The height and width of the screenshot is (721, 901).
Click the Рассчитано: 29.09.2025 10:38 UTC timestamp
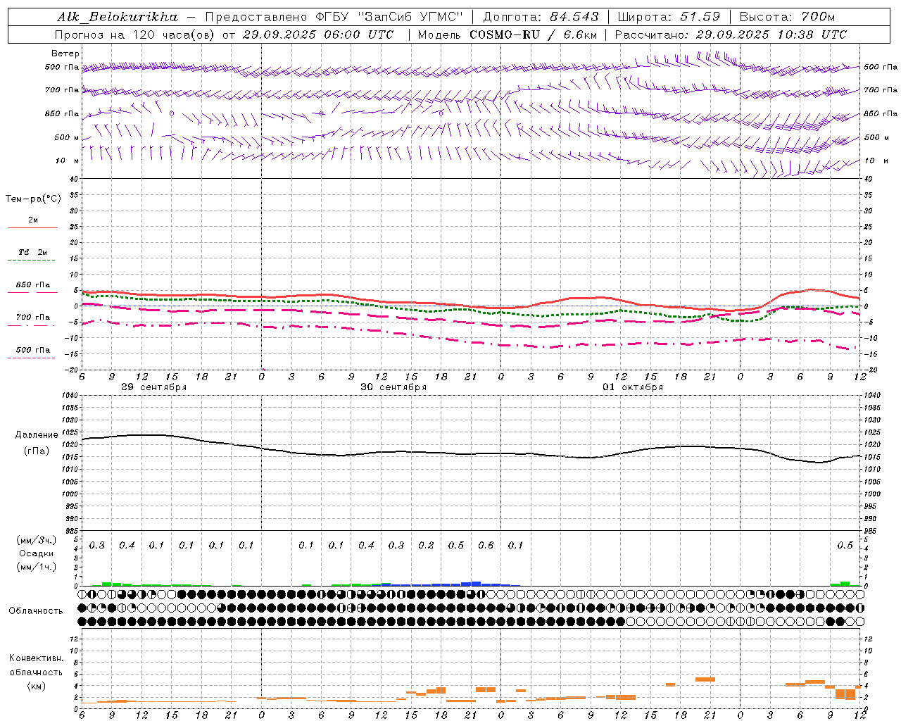tap(731, 35)
